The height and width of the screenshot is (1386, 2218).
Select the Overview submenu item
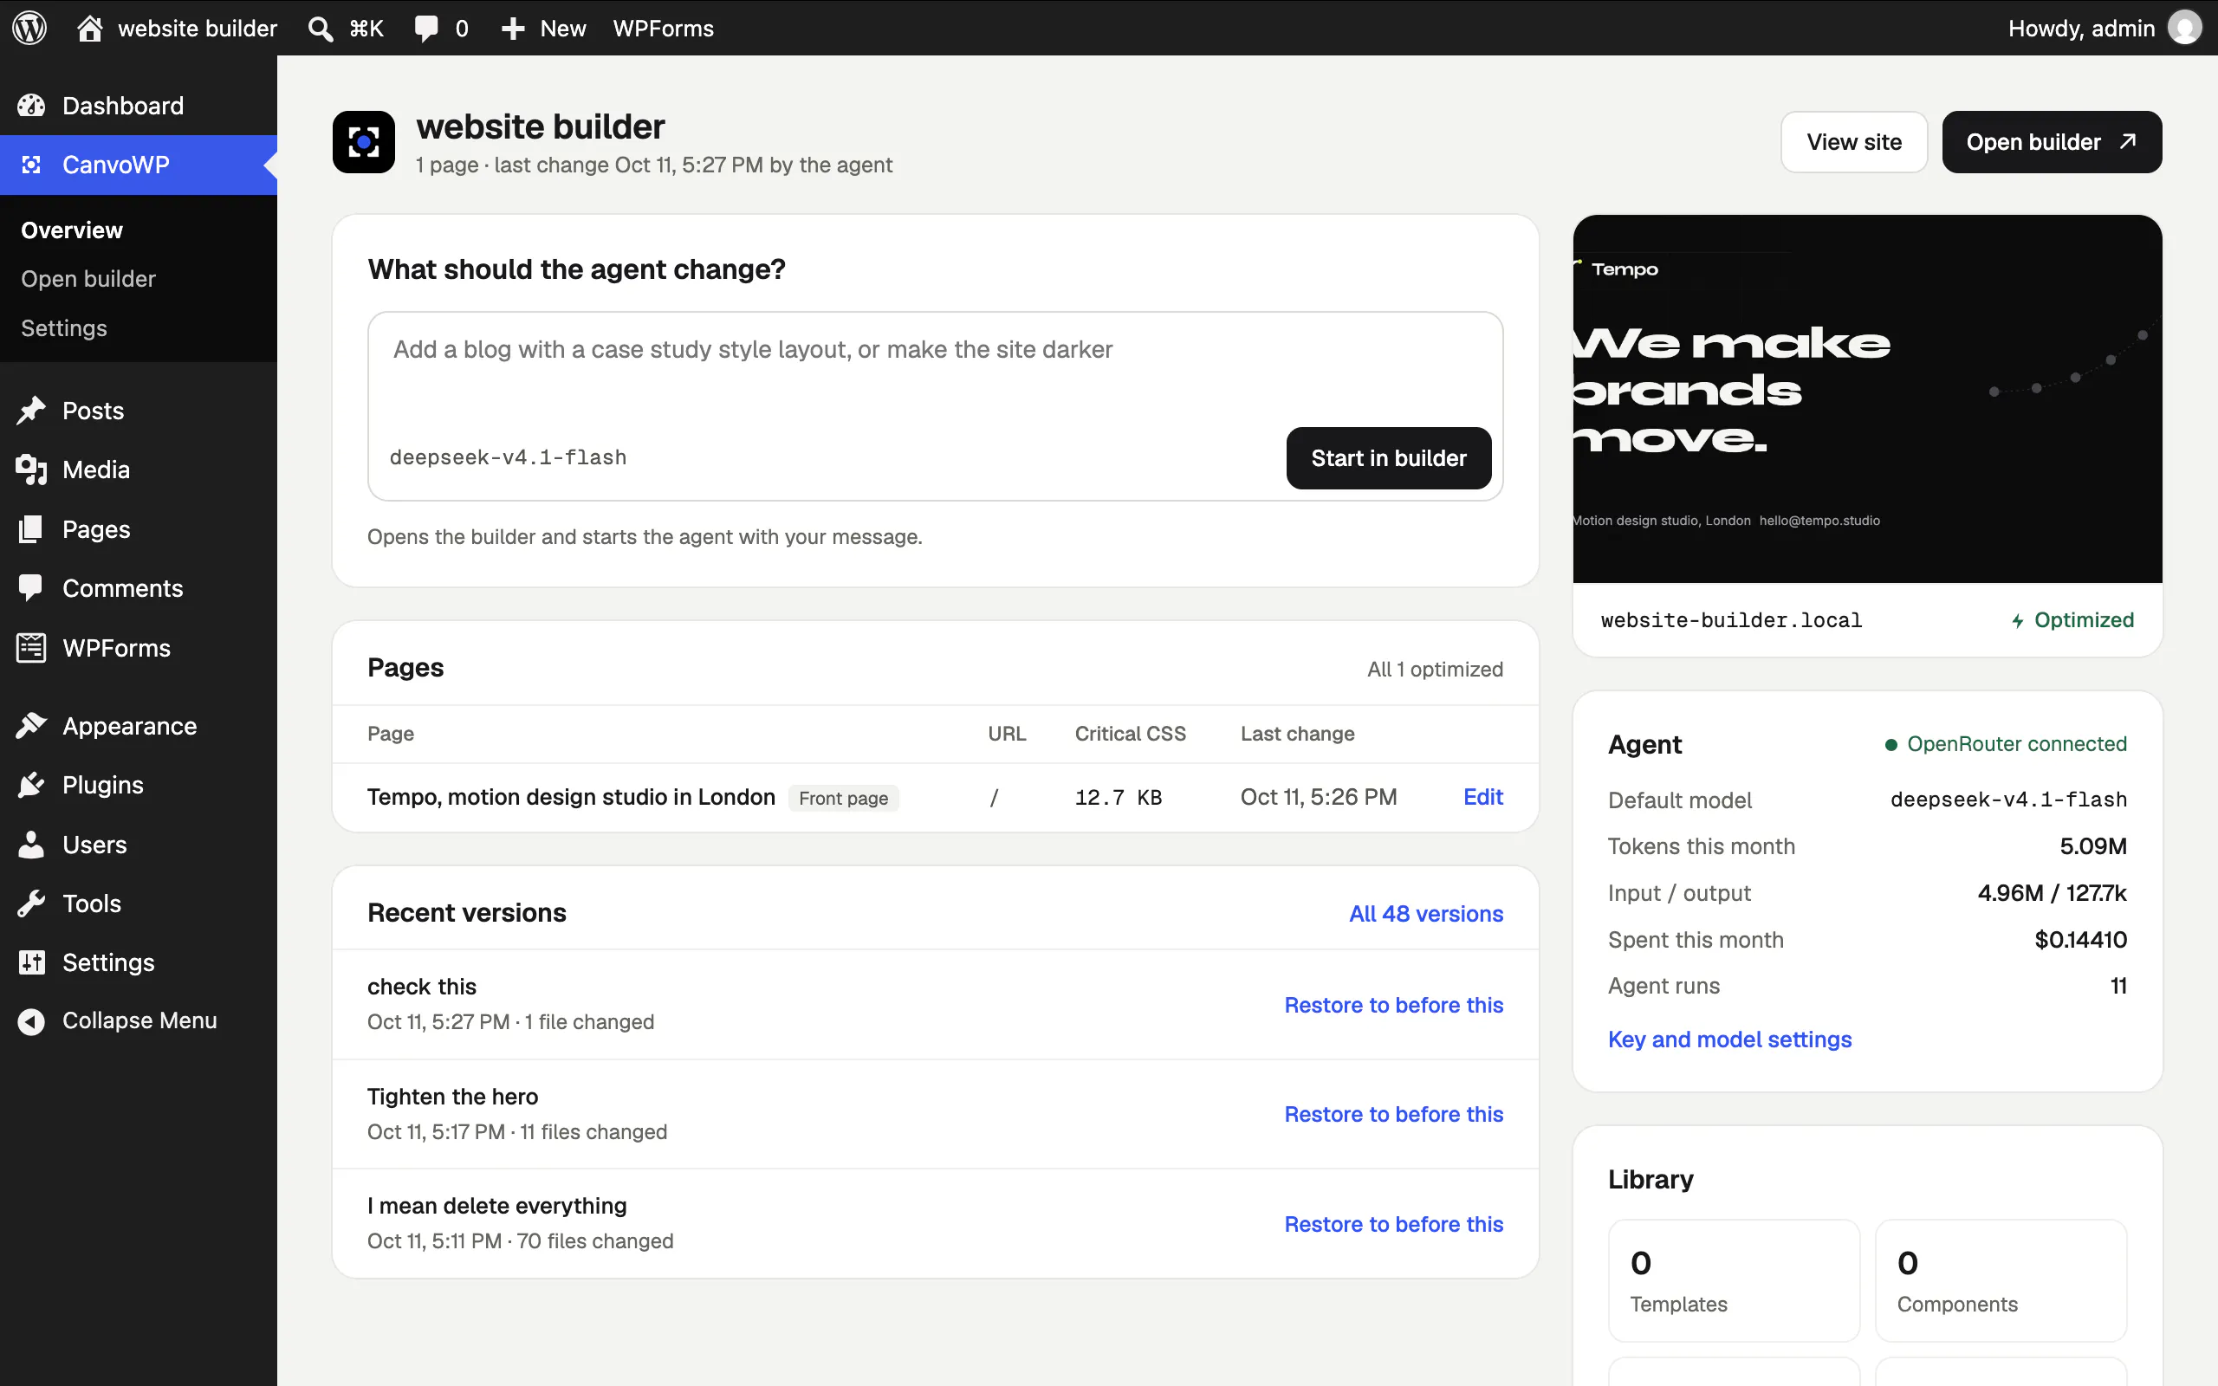(72, 230)
